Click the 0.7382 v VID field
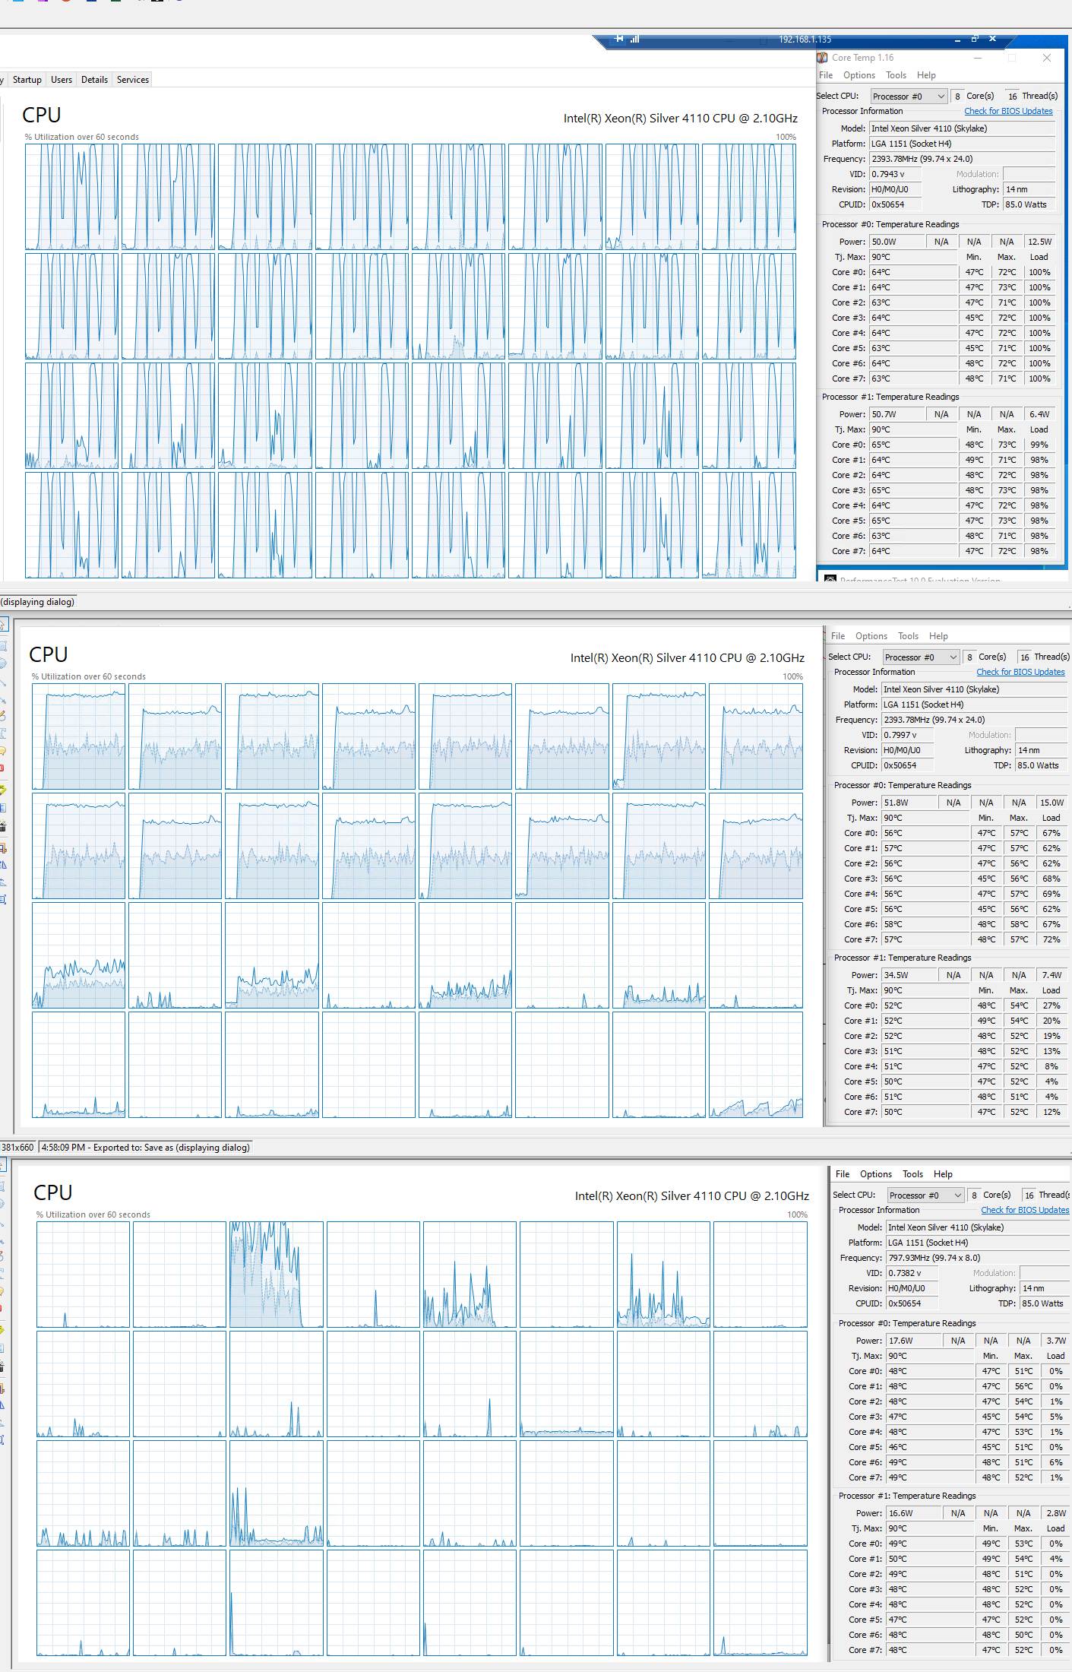This screenshot has height=1672, width=1072. [912, 1273]
